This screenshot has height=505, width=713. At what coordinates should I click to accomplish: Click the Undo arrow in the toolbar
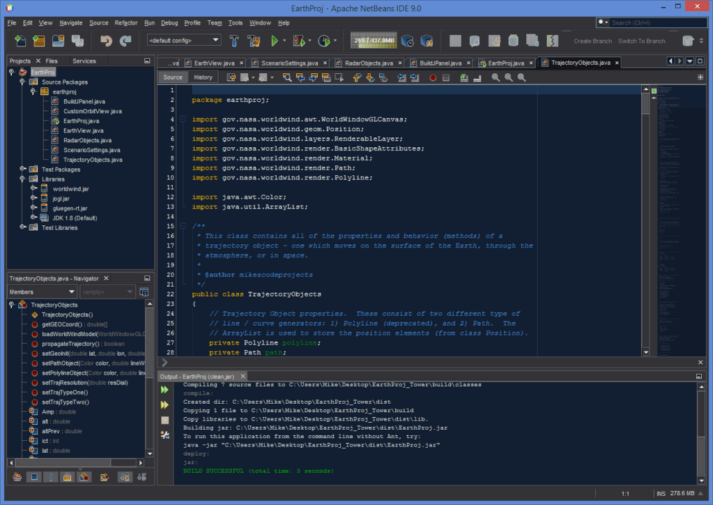[106, 40]
